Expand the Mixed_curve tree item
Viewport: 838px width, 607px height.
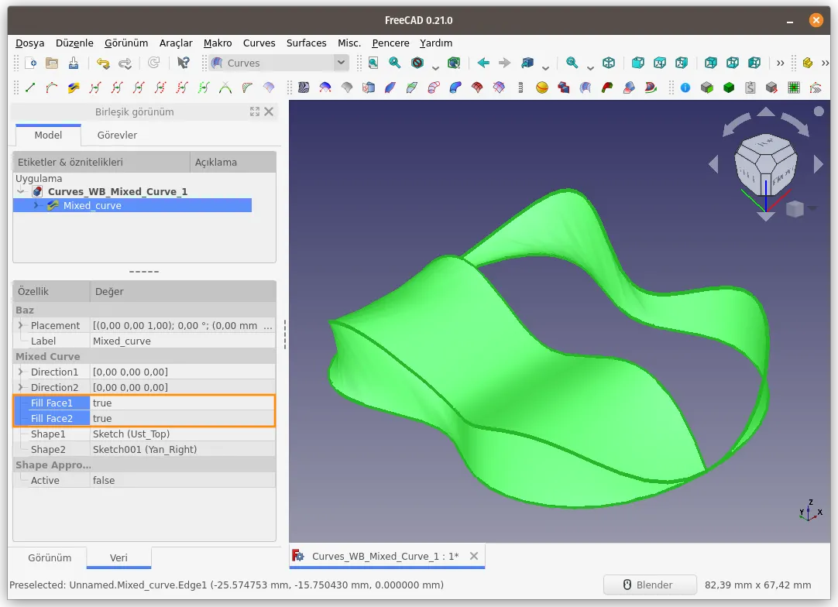[36, 205]
